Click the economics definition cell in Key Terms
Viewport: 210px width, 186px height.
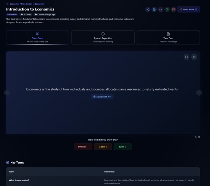click(149, 182)
